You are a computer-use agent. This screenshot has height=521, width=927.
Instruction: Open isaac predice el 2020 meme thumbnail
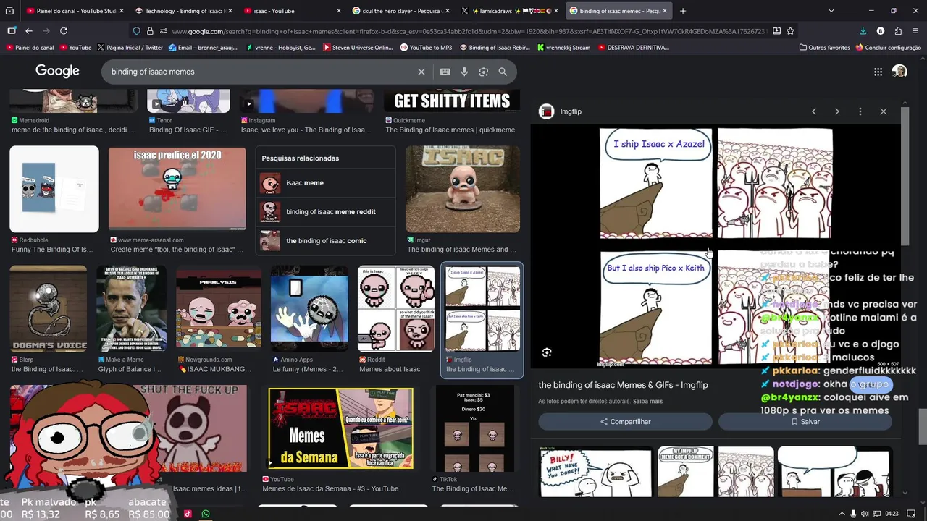coord(177,189)
